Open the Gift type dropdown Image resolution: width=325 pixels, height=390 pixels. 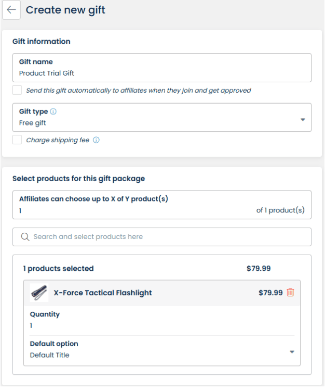(303, 120)
